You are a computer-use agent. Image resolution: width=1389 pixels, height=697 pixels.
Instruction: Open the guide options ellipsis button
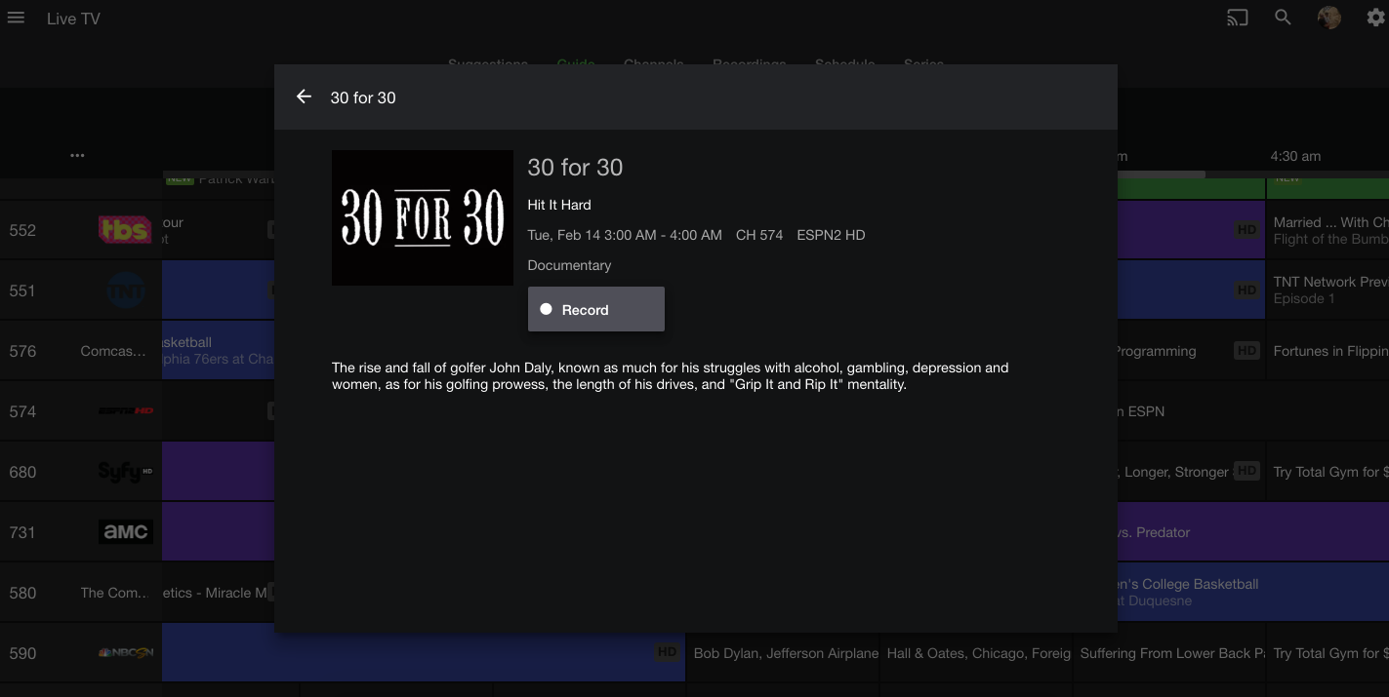point(77,155)
